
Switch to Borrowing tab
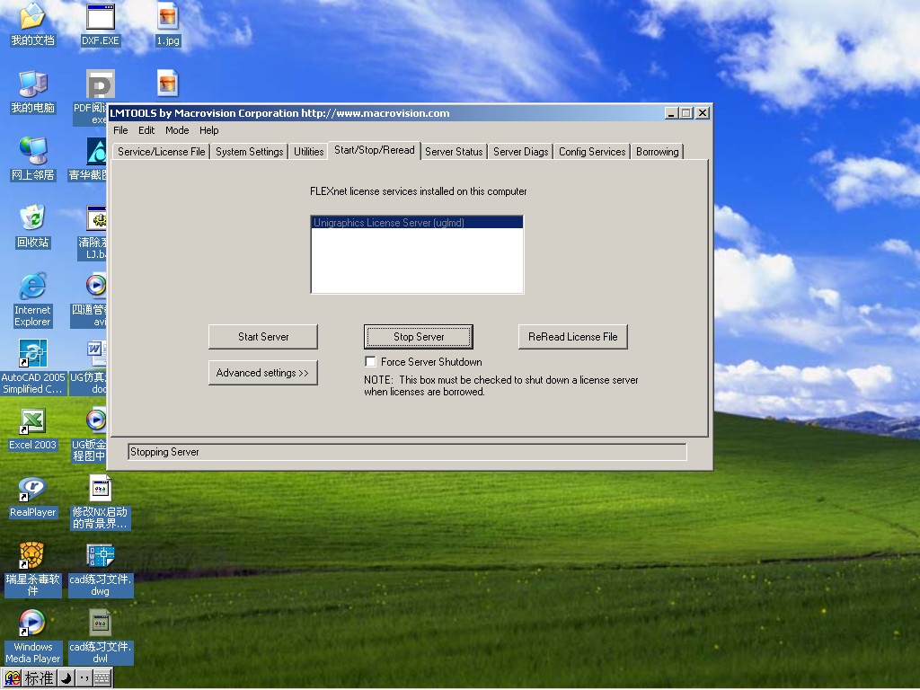657,151
